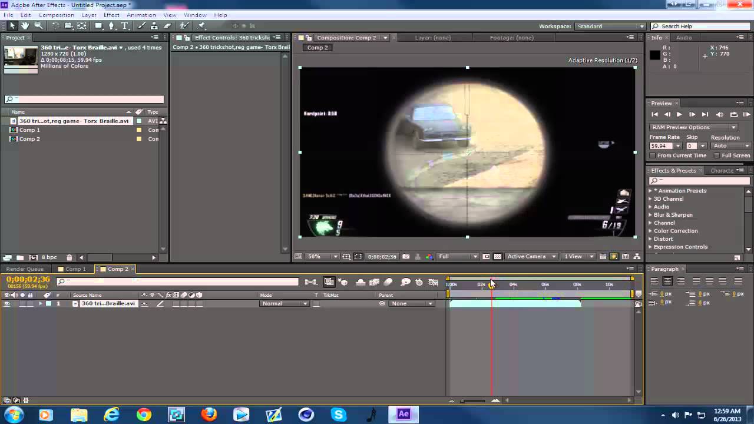Click the timeline zoom slider
754x424 pixels.
point(473,401)
